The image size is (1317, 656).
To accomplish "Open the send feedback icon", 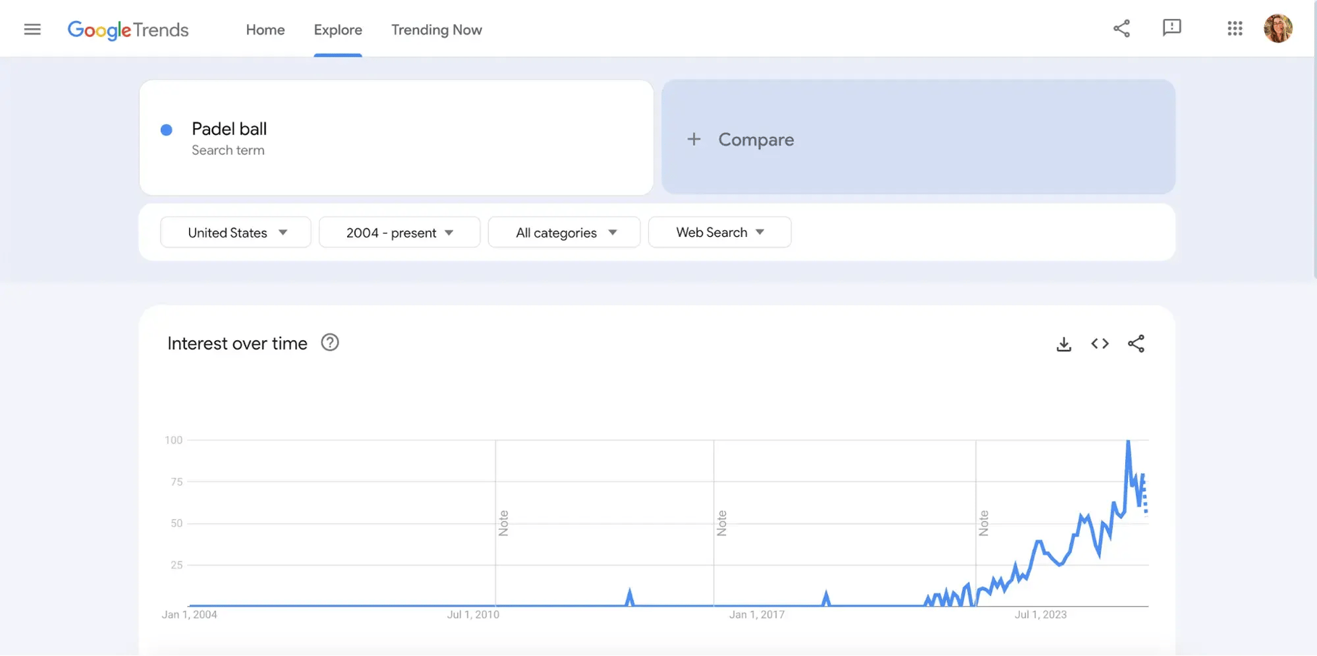I will tap(1172, 28).
